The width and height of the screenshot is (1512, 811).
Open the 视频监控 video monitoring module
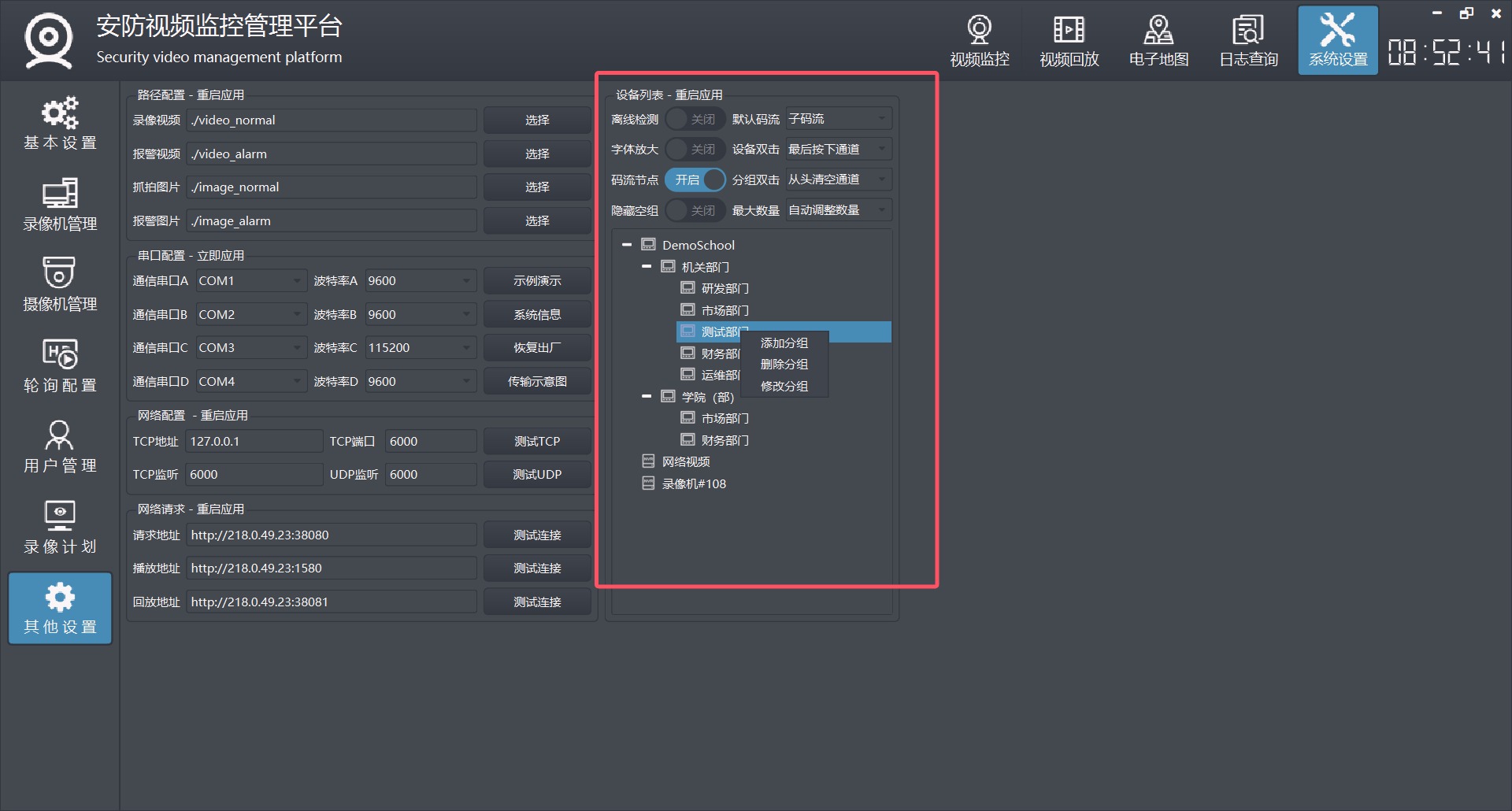[979, 41]
